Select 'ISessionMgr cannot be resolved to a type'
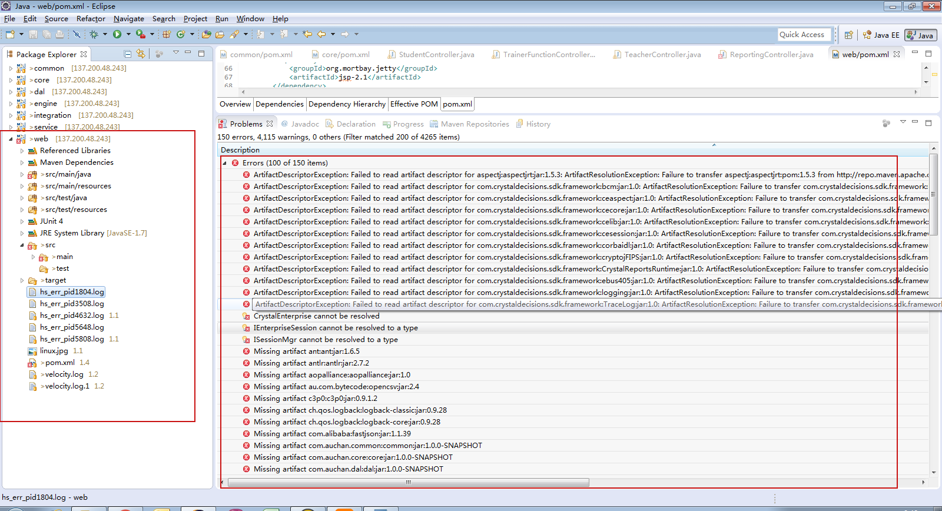Screen dimensions: 942x511 (x=326, y=340)
